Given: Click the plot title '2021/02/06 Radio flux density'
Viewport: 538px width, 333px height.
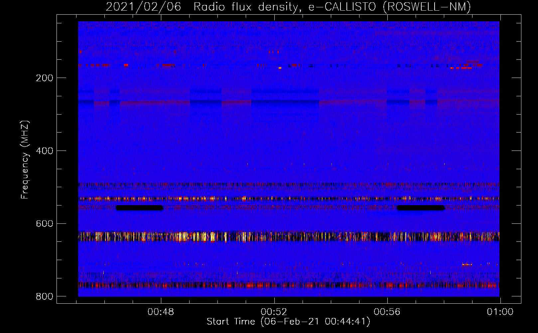Looking at the screenshot, I should pyautogui.click(x=288, y=7).
